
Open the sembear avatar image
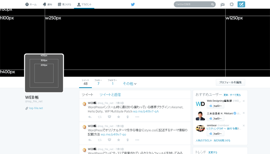(200, 128)
